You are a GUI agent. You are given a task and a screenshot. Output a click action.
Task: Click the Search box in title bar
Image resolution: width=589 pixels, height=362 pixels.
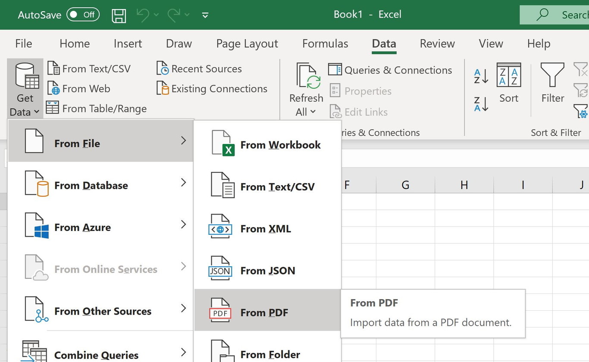point(556,15)
